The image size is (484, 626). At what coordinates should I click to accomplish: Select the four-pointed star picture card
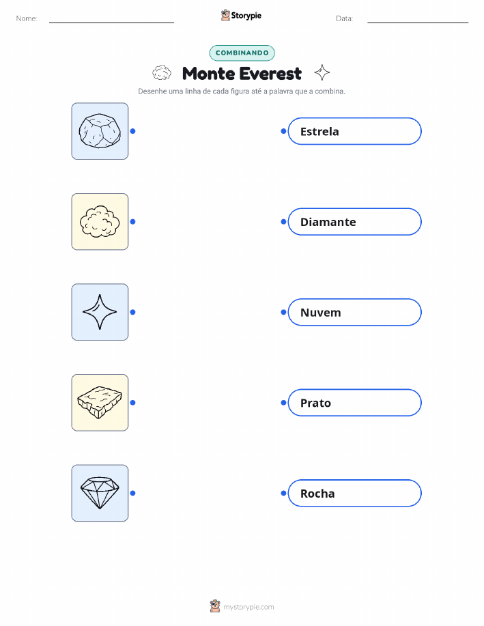100,312
